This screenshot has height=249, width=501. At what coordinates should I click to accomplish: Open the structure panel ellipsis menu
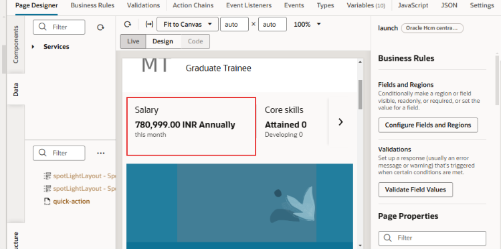100,153
